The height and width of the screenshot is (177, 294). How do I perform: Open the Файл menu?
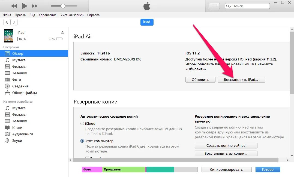(x=7, y=15)
